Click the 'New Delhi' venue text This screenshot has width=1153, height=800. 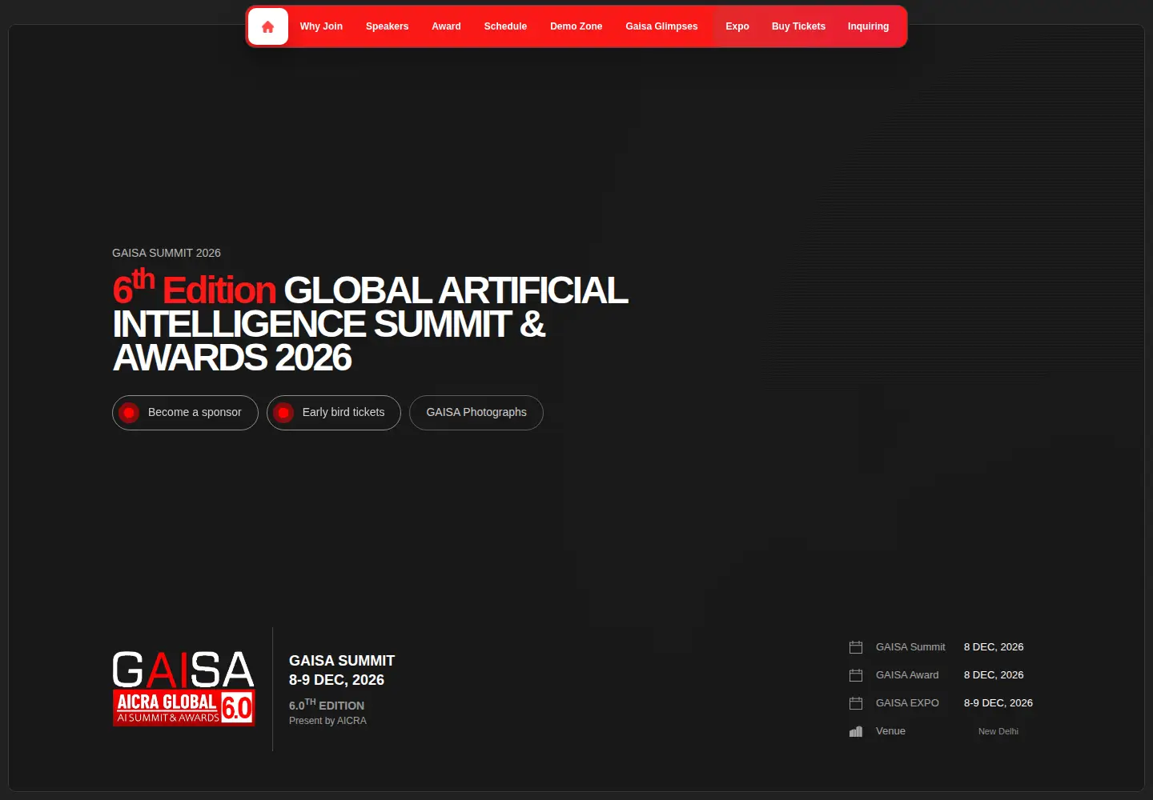(998, 731)
